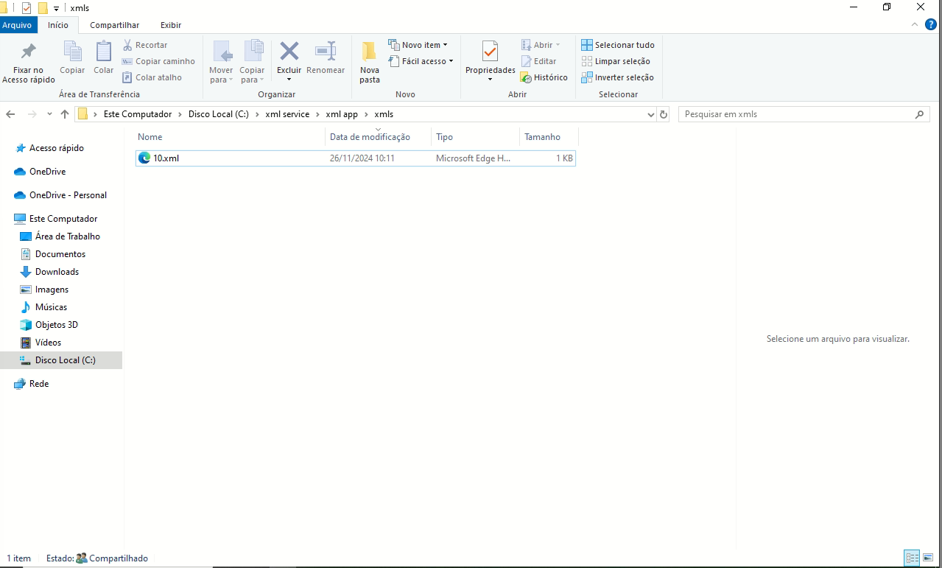
Task: Click Inverter seleção option
Action: 617,77
